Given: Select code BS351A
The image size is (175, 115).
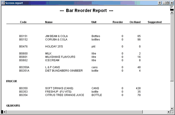Looking at the screenshot, I should coord(24,71).
